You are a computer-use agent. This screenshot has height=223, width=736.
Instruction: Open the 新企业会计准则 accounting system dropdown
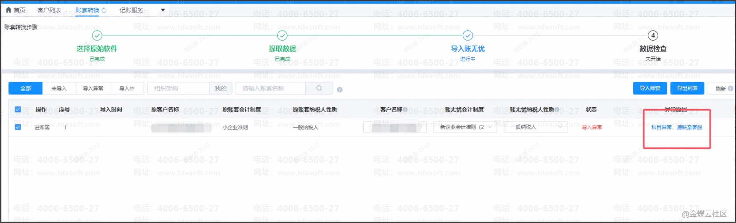coord(465,127)
